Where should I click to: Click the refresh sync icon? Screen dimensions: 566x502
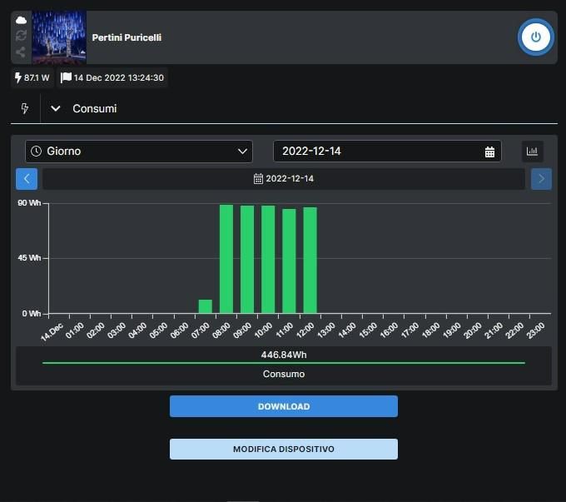[x=21, y=36]
